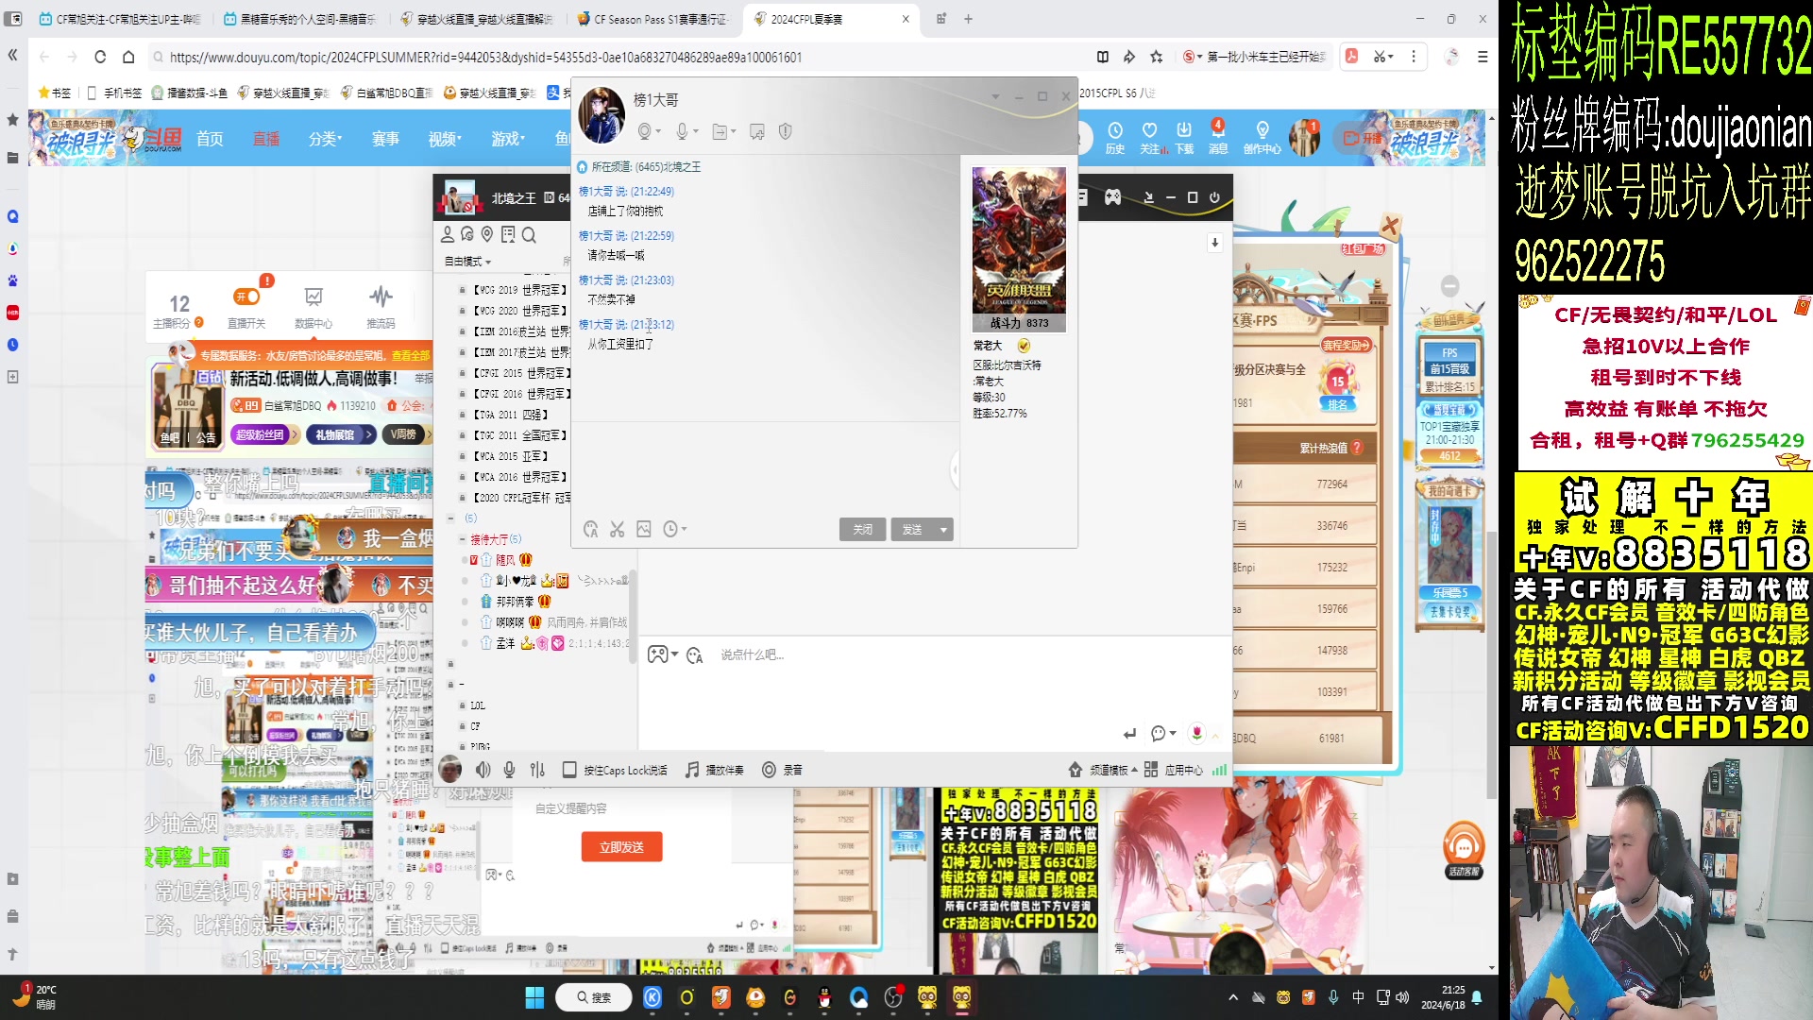Click the speaker volume icon in bottom bar
The width and height of the screenshot is (1813, 1020).
[x=483, y=770]
